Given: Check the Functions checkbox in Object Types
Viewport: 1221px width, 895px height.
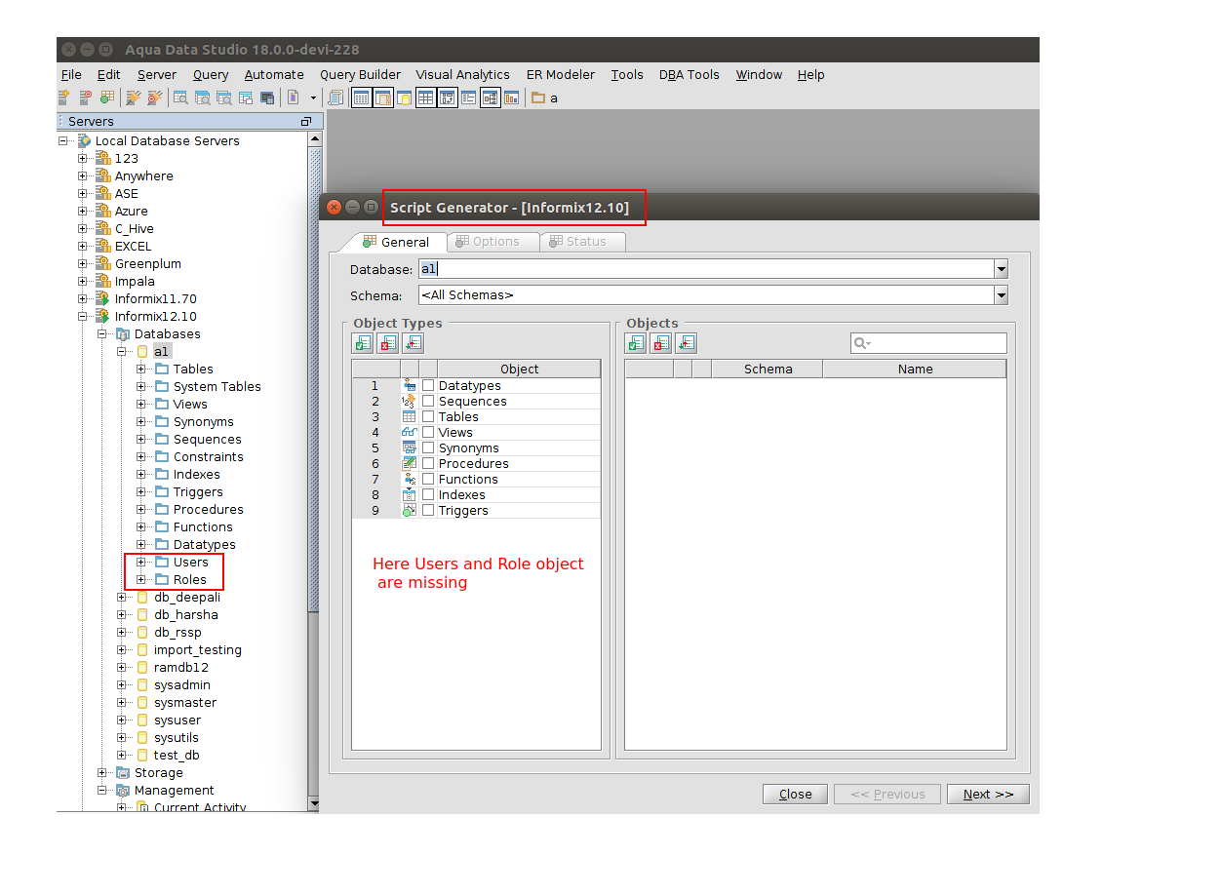Looking at the screenshot, I should (x=428, y=479).
